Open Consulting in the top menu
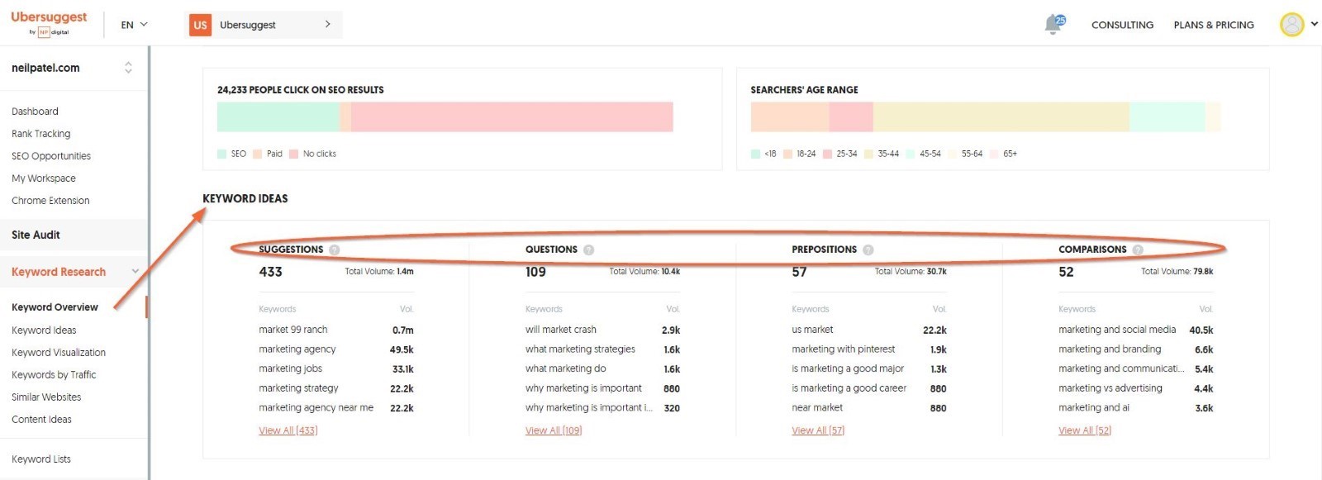The height and width of the screenshot is (480, 1322). point(1122,25)
